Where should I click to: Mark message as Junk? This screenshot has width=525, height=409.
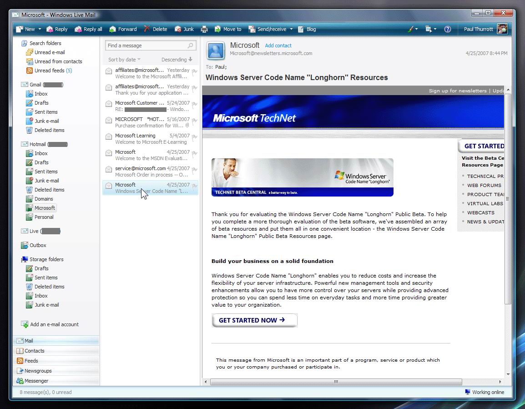[x=184, y=29]
